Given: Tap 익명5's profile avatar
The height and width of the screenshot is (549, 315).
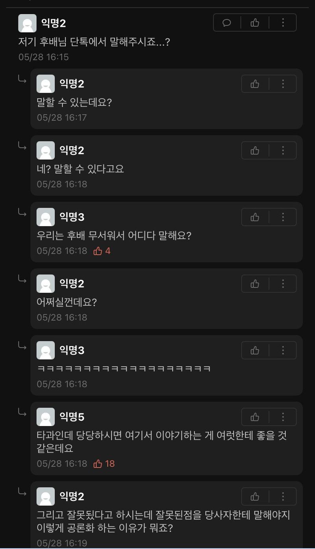Looking at the screenshot, I should point(46,417).
